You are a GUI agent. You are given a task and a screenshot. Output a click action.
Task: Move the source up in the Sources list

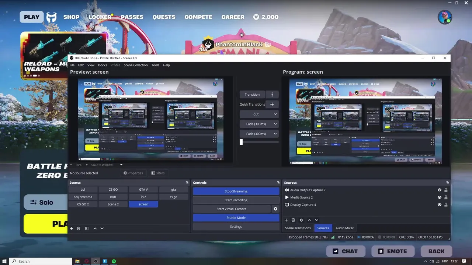309,220
